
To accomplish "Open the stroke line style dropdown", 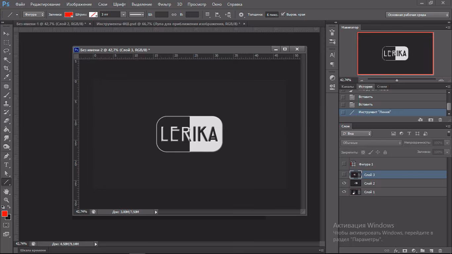I will [x=137, y=15].
